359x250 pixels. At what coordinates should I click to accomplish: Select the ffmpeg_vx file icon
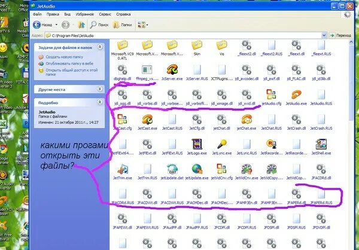click(147, 69)
